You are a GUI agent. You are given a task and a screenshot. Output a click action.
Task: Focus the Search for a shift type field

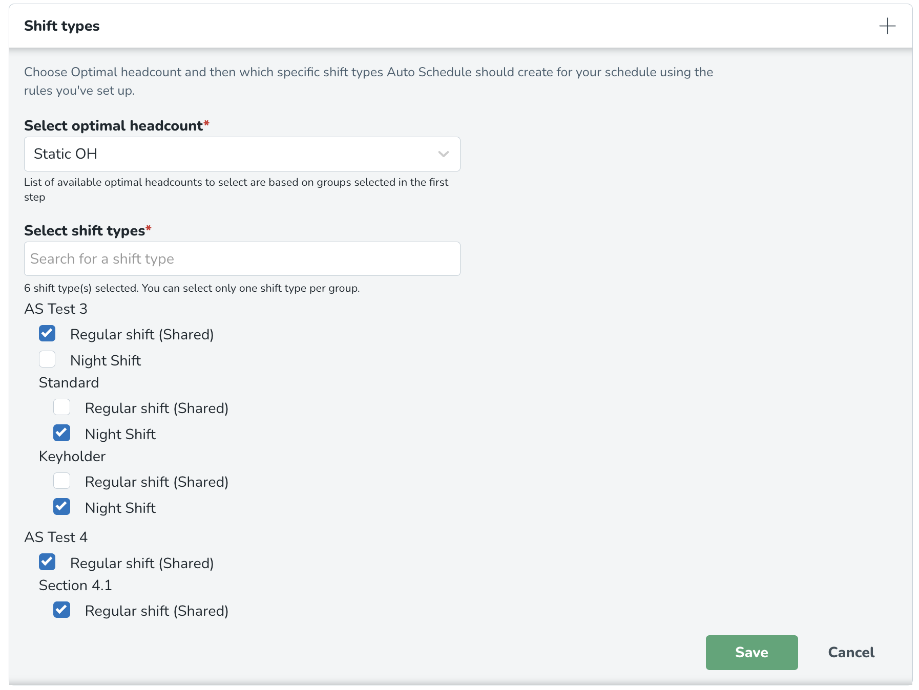pos(242,259)
